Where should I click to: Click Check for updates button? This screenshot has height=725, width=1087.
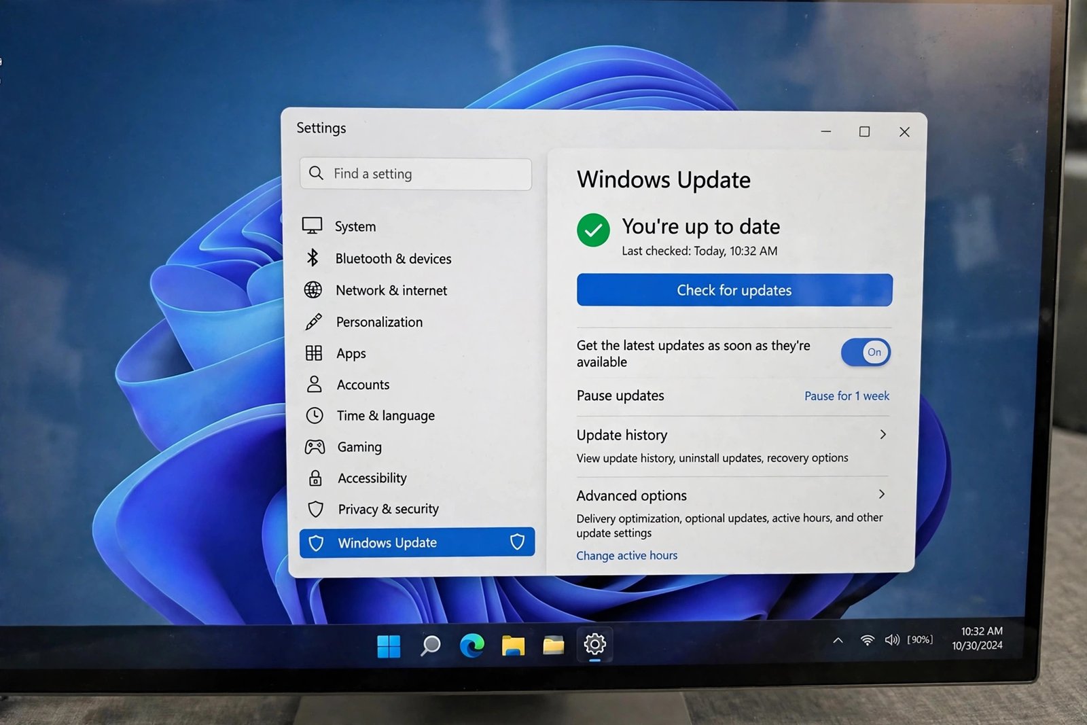(x=734, y=290)
